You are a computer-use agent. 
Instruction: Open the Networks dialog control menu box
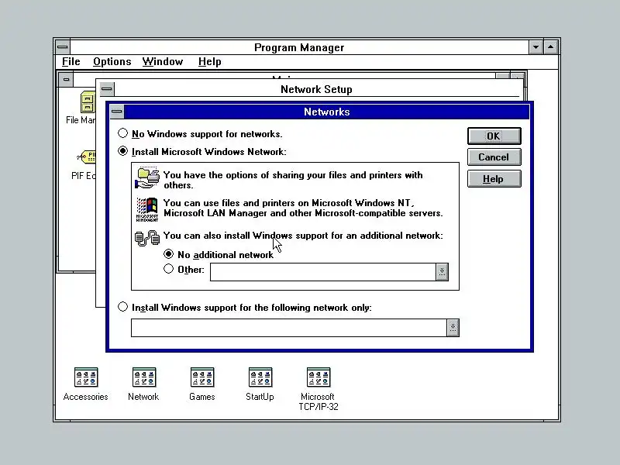tap(117, 112)
